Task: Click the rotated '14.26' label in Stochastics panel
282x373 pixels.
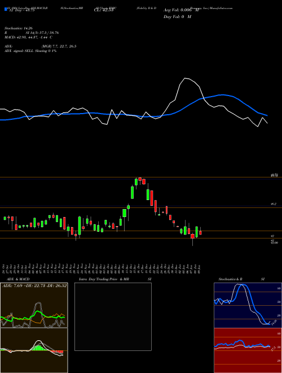Action: tap(274, 323)
